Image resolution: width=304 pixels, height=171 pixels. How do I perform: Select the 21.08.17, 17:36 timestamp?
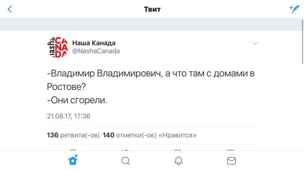[69, 116]
